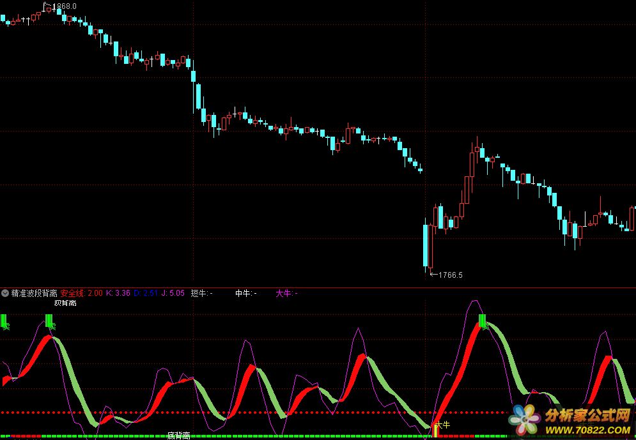Click the 1868.0 high price label

[x=63, y=6]
